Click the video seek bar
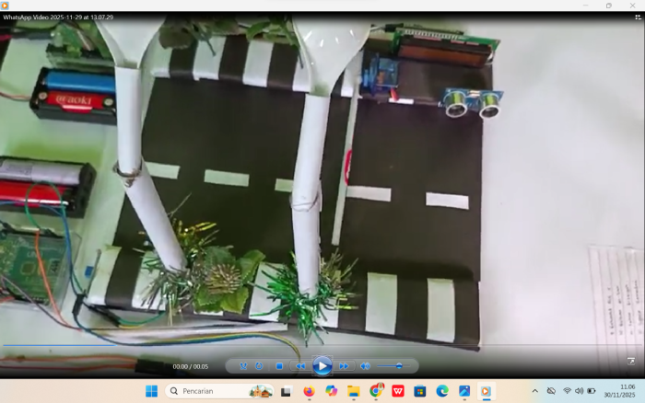The image size is (645, 403). click(x=322, y=346)
